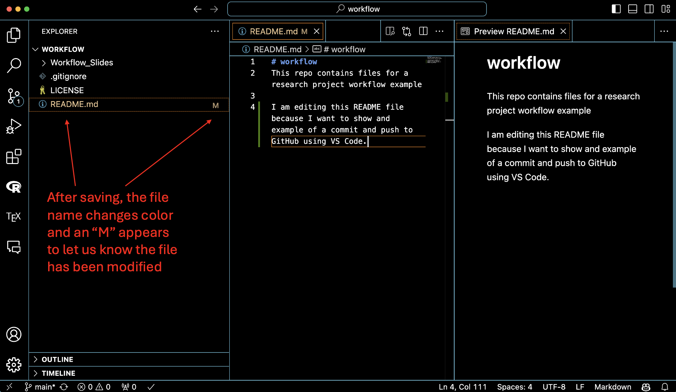Switch branch via main* status item
Viewport: 676px width, 392px height.
(x=40, y=387)
